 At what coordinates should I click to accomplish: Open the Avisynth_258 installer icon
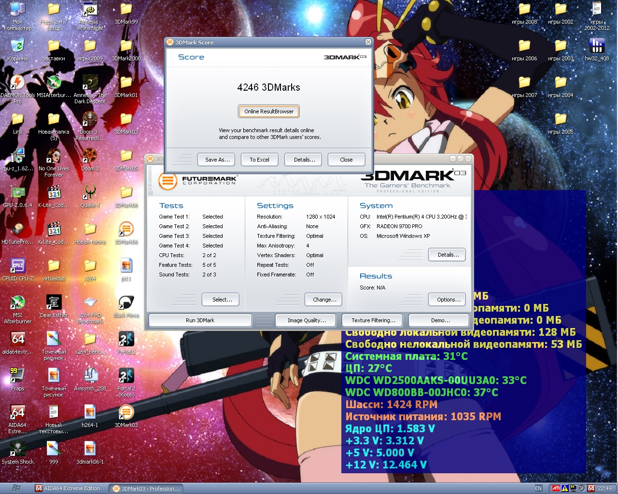click(x=90, y=379)
